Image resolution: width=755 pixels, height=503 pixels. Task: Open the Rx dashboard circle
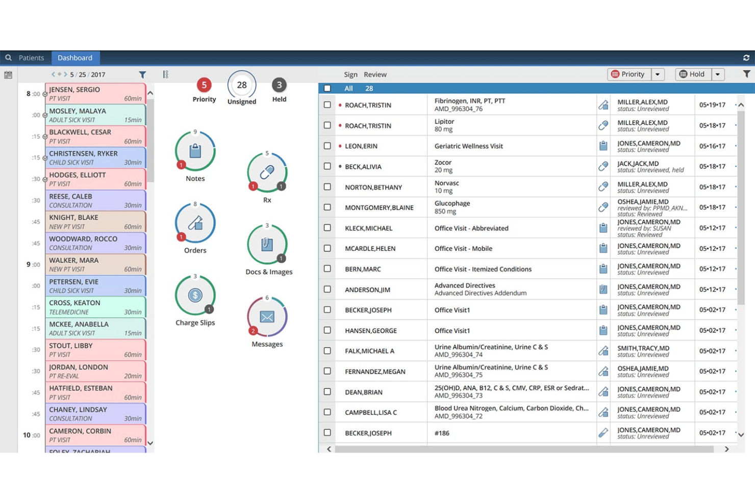267,173
